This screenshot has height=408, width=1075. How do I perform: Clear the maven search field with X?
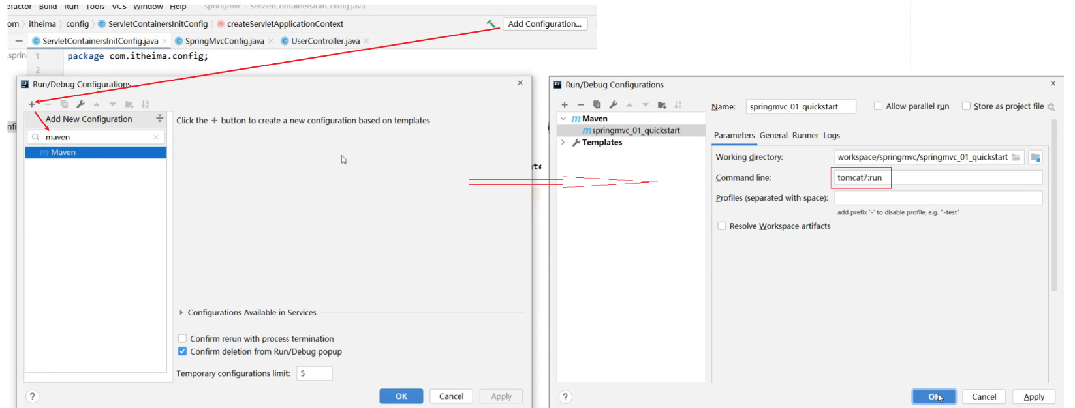[x=156, y=137]
